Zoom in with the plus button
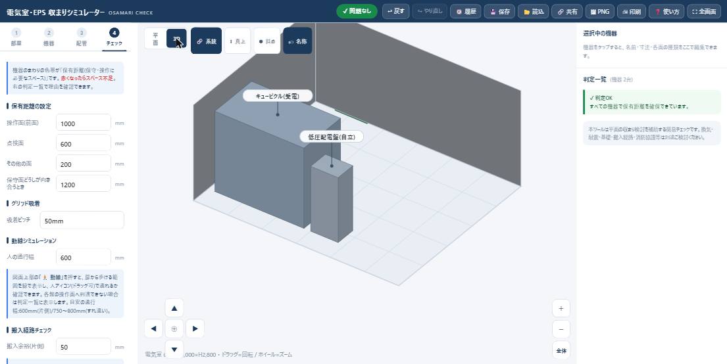Image resolution: width=727 pixels, height=364 pixels. tap(561, 308)
